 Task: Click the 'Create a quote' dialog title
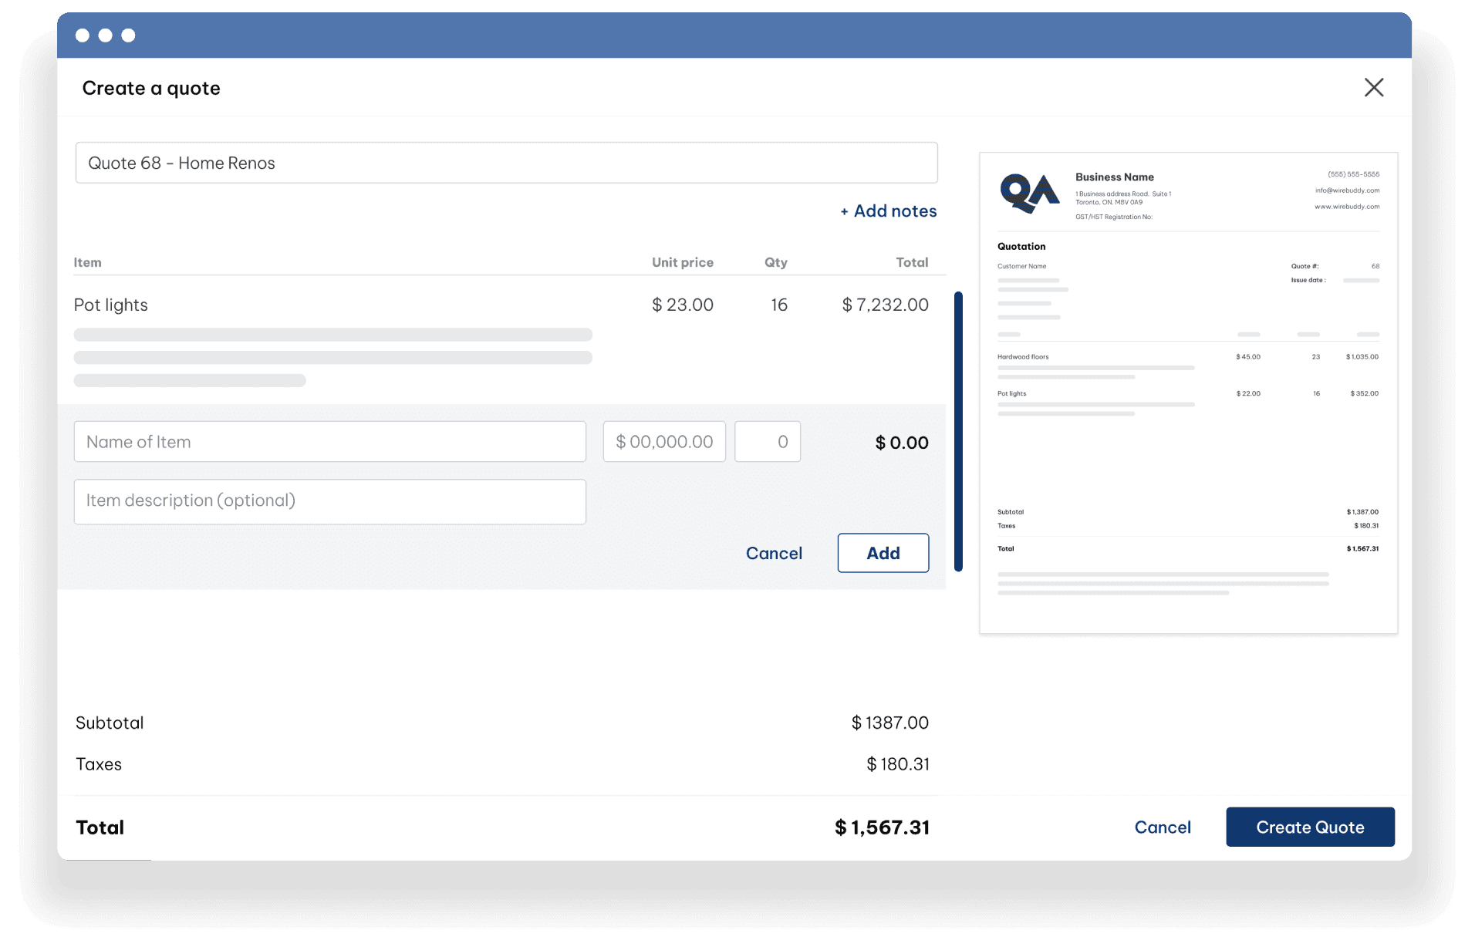151,89
